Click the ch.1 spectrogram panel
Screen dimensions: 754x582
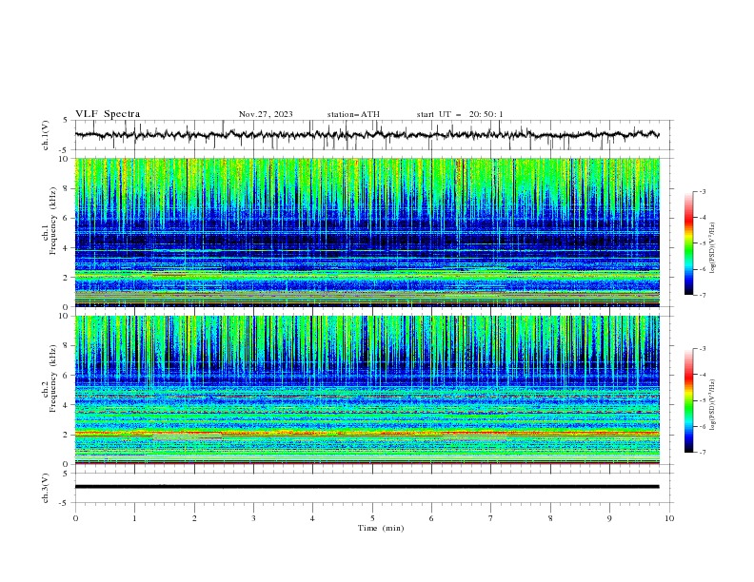tap(367, 232)
